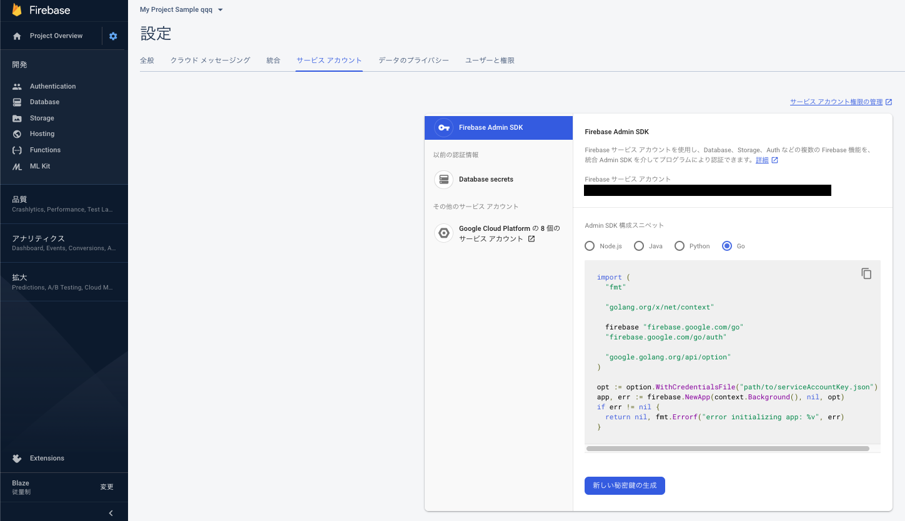The width and height of the screenshot is (905, 521).
Task: Click the "golang.org/x/net/context" import line
Action: click(660, 307)
